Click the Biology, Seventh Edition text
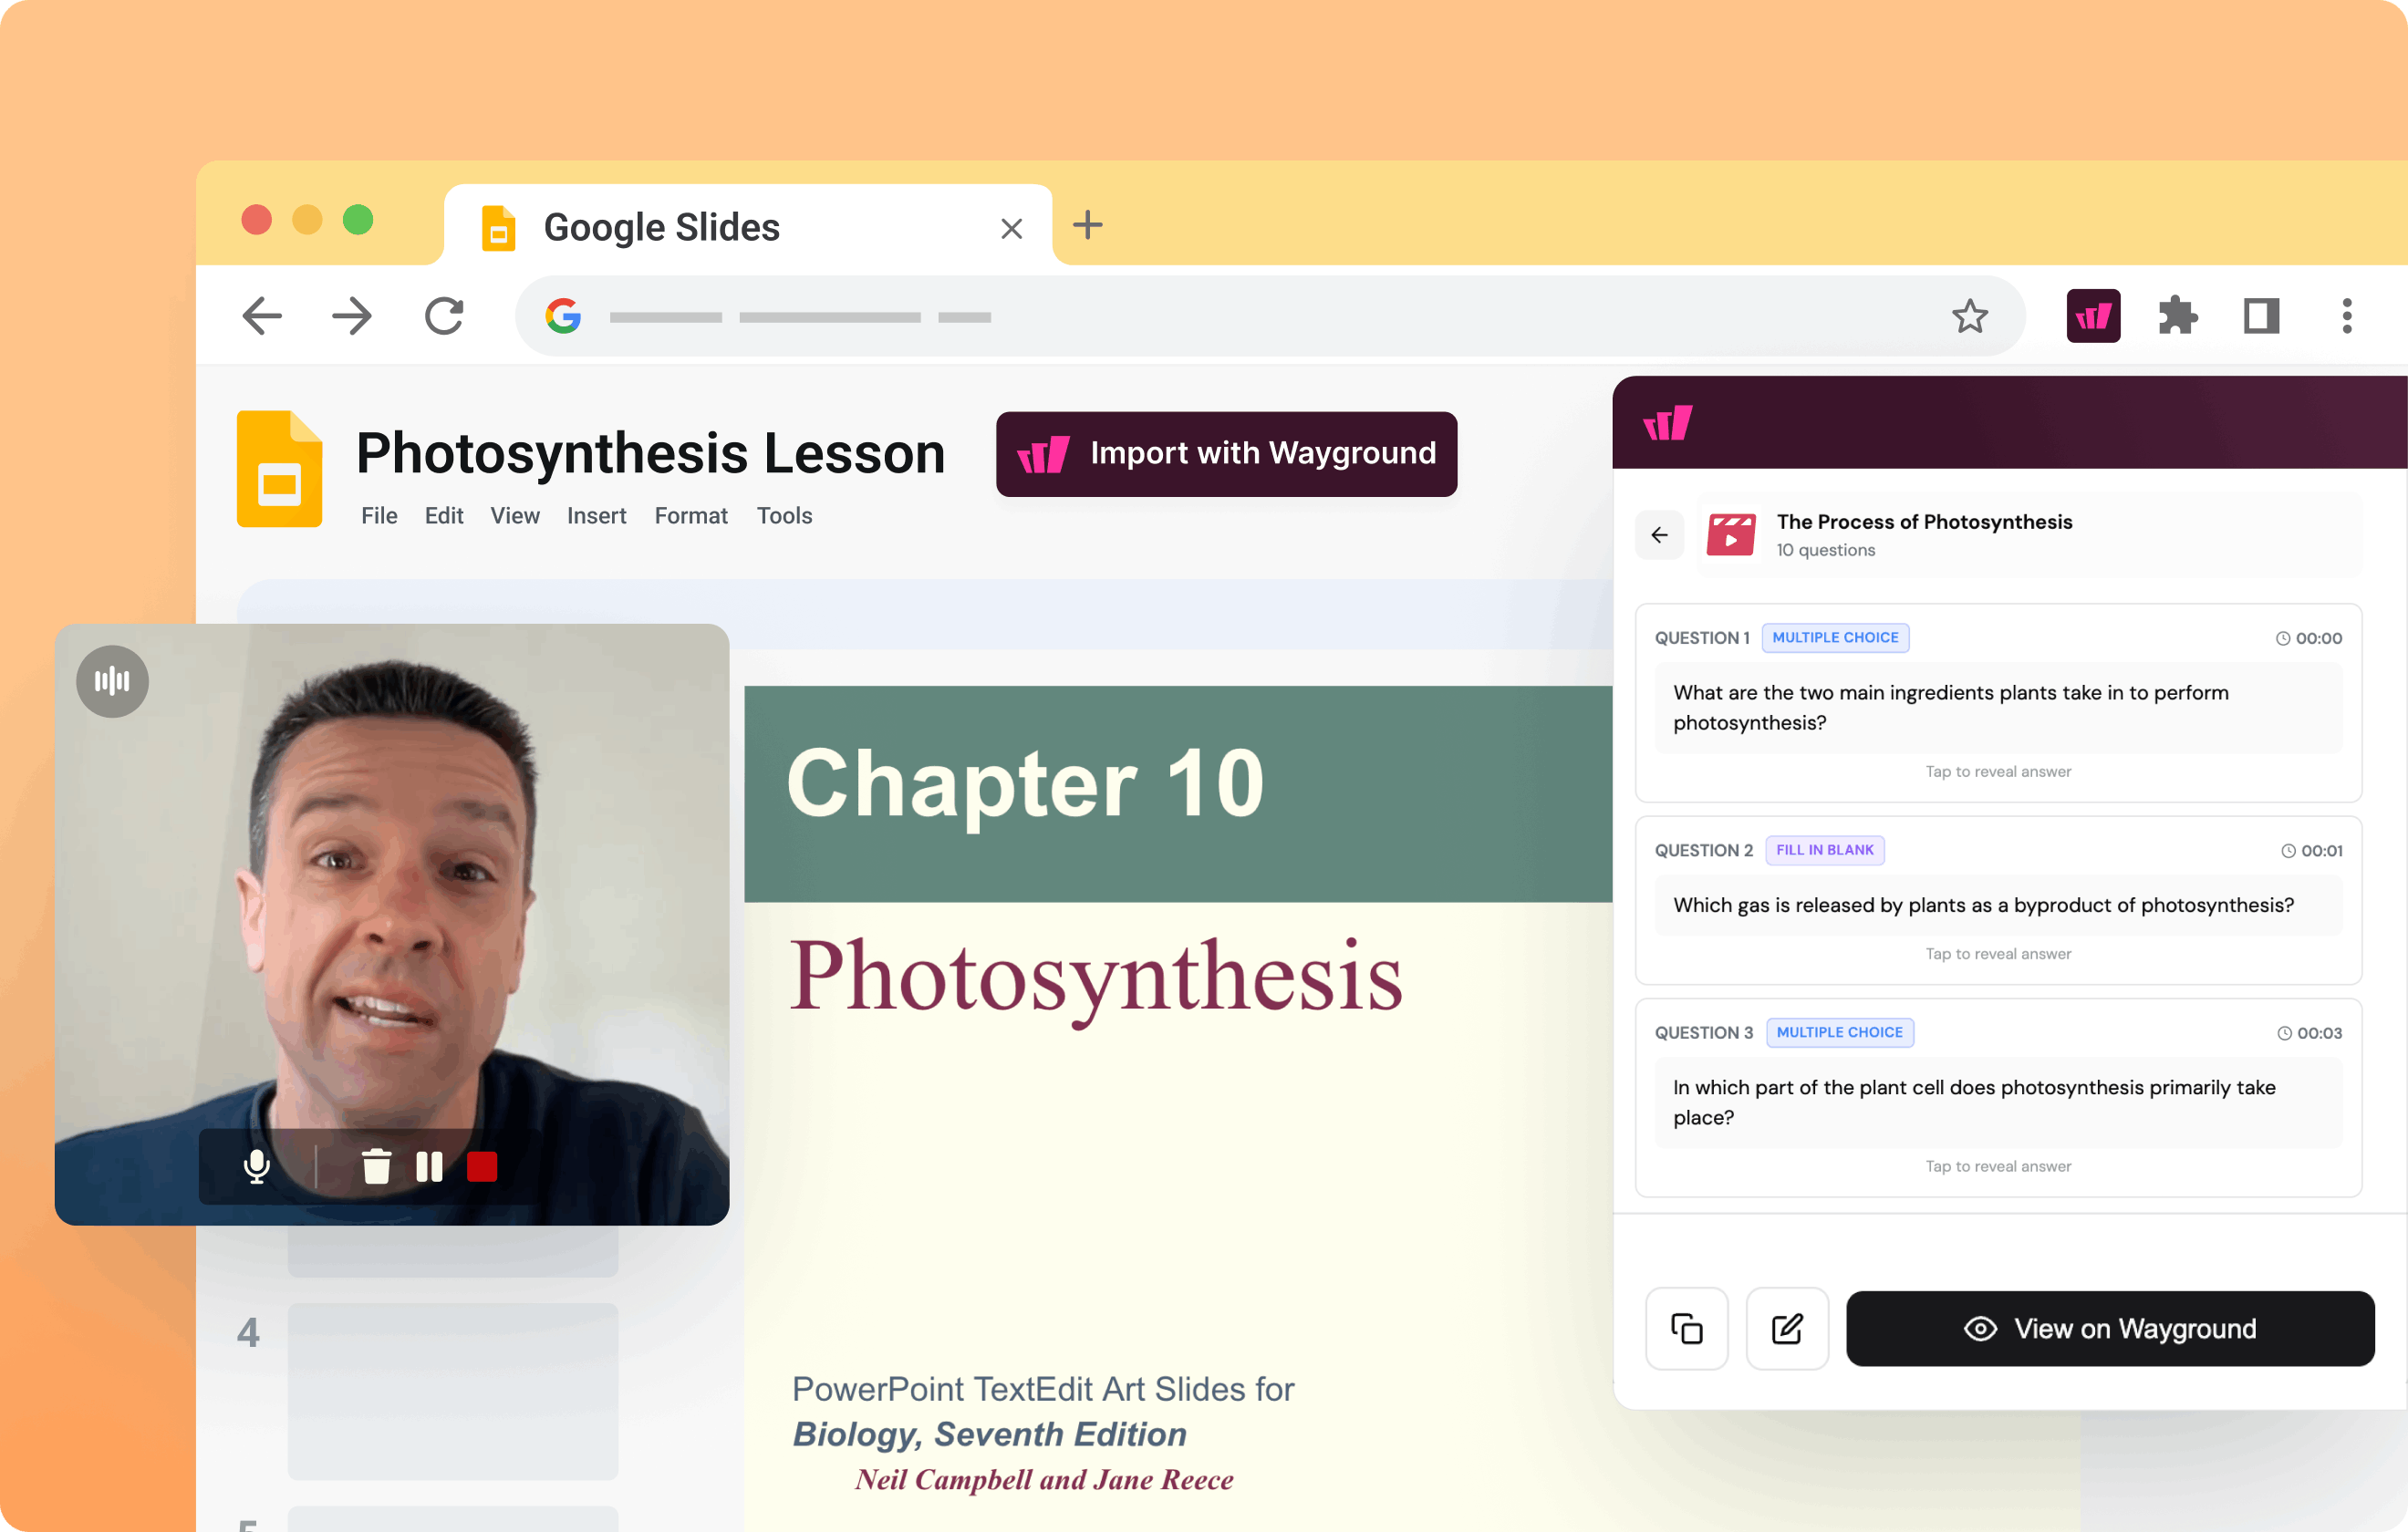 click(989, 1434)
